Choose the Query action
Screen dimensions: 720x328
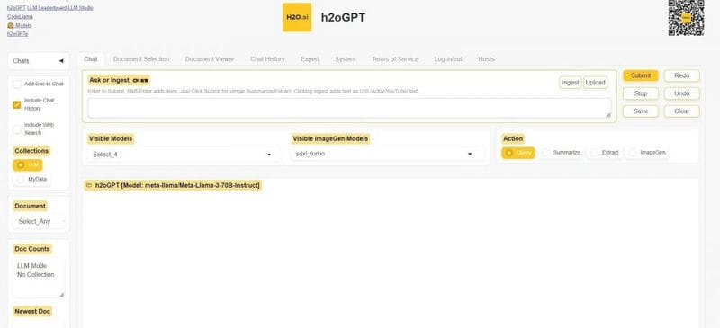pos(518,153)
